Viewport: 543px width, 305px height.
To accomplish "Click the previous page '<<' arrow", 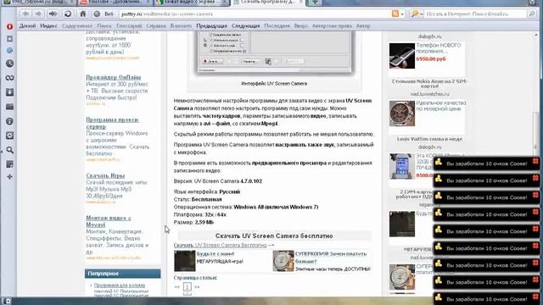I will point(177,287).
